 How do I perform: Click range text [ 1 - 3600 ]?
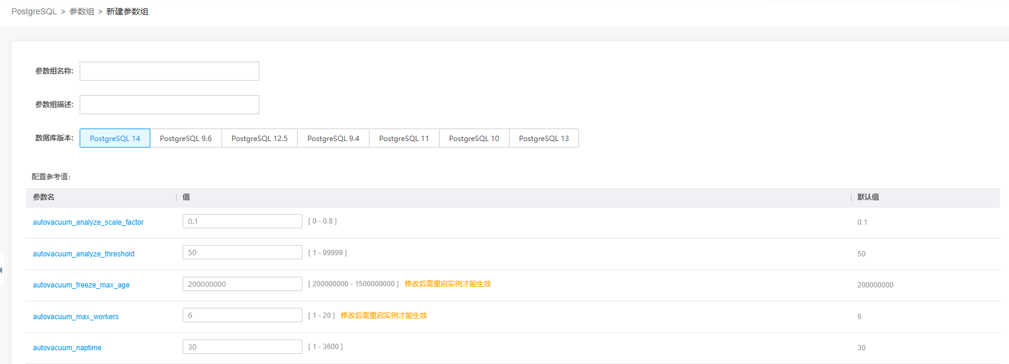[326, 347]
